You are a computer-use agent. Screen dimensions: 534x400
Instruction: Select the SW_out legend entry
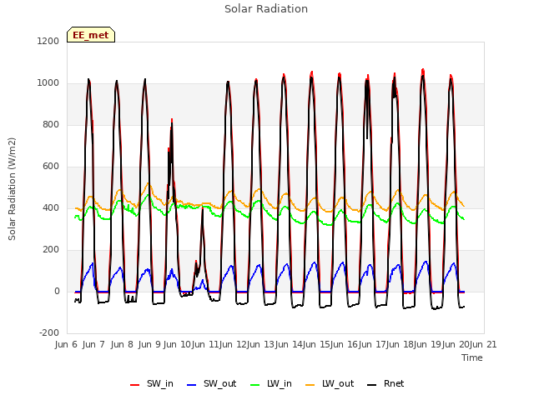211,383
